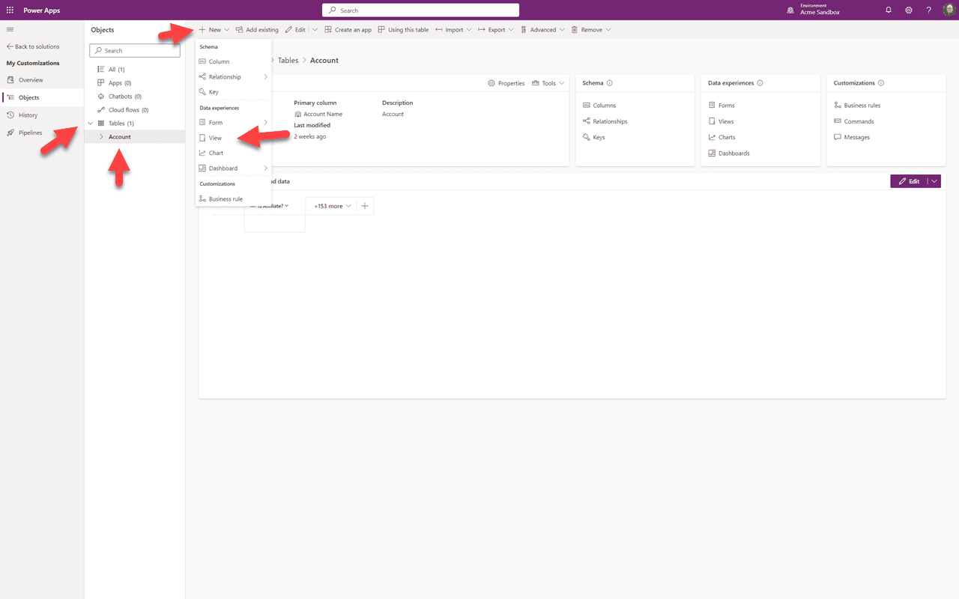Select Column from the New menu
The width and height of the screenshot is (959, 599).
[217, 61]
